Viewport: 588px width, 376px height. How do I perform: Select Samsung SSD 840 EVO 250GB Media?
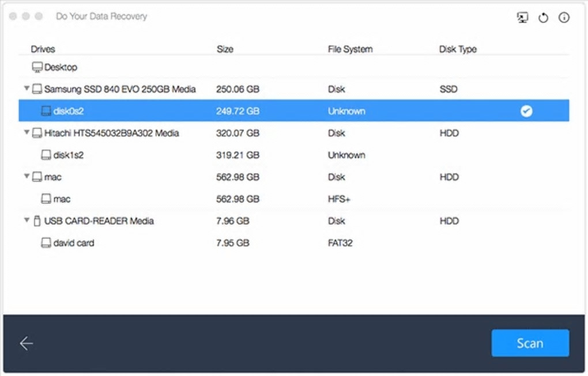293,89
